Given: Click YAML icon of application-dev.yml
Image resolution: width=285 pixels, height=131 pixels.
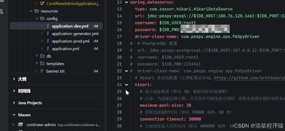Looking at the screenshot, I should pyautogui.click(x=48, y=26).
